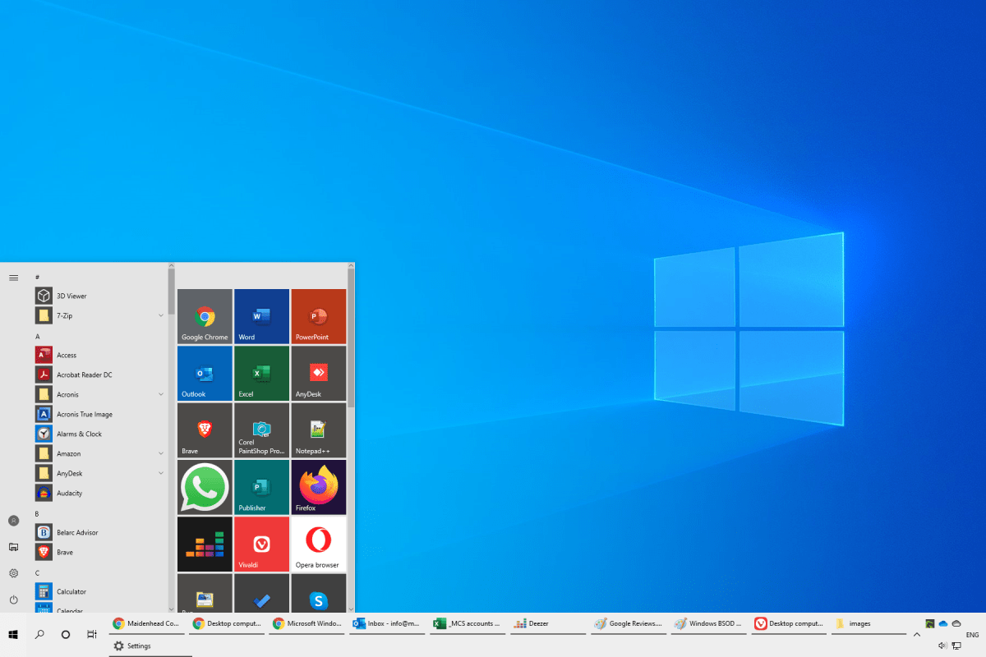Click the # group header
Image resolution: width=986 pixels, height=657 pixels.
coord(37,278)
